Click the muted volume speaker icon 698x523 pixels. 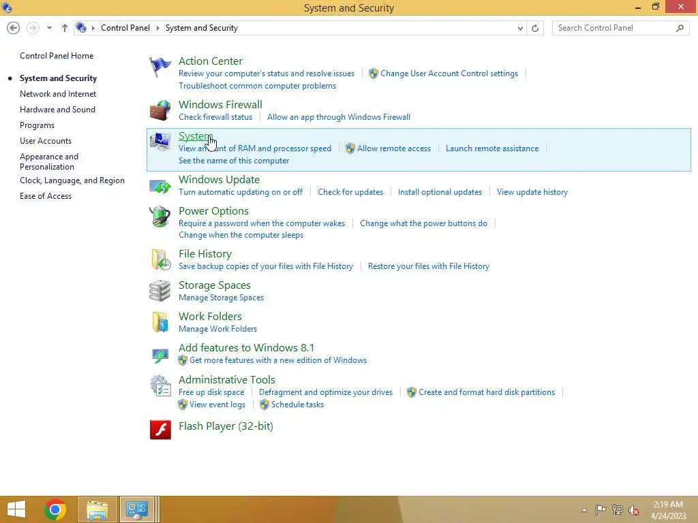click(634, 510)
